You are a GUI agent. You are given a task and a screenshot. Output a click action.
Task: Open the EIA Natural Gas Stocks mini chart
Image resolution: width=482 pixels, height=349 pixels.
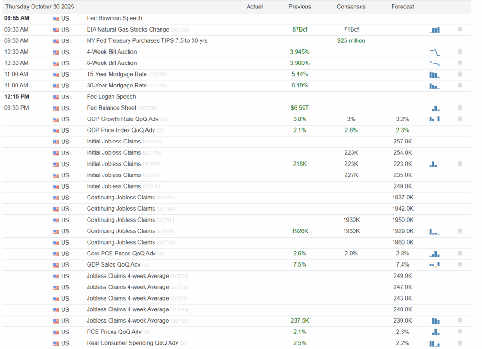point(434,30)
